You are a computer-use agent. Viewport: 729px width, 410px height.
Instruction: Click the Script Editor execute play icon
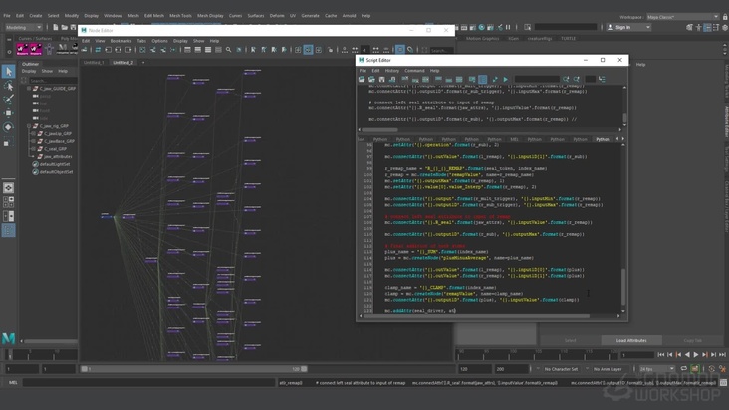coord(505,80)
